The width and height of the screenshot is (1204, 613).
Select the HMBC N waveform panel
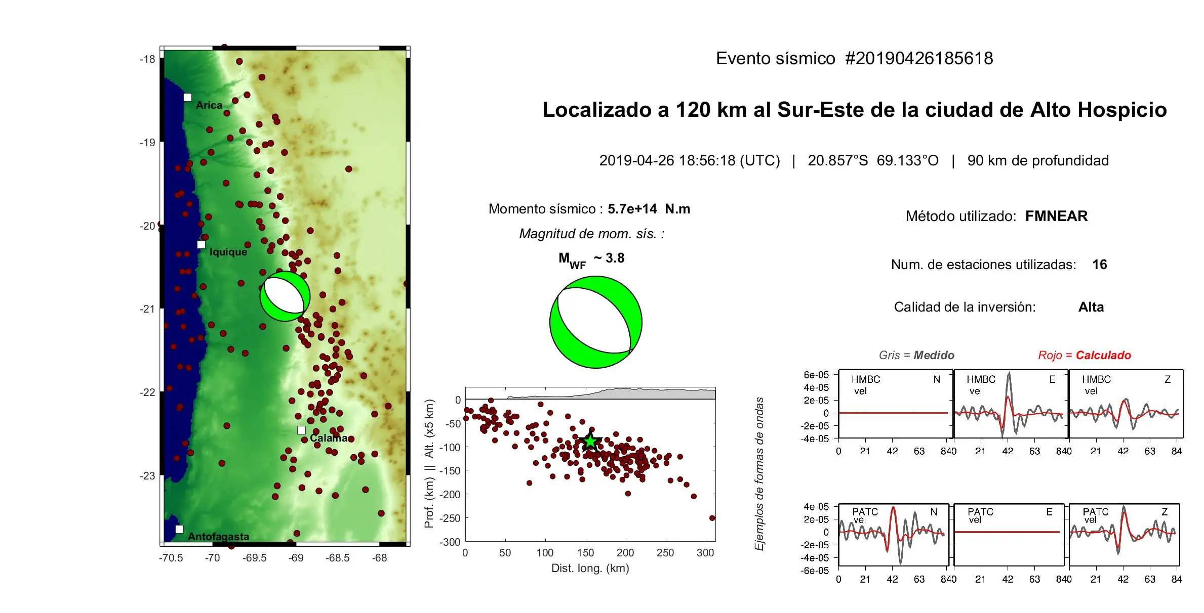[894, 404]
